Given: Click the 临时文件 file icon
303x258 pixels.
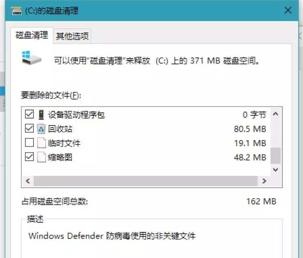Looking at the screenshot, I should pyautogui.click(x=41, y=143).
